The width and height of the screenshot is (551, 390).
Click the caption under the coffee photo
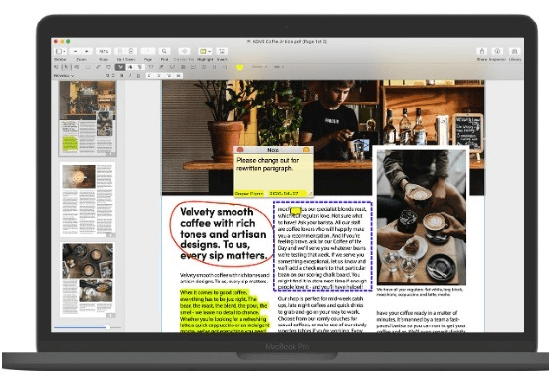(x=420, y=292)
